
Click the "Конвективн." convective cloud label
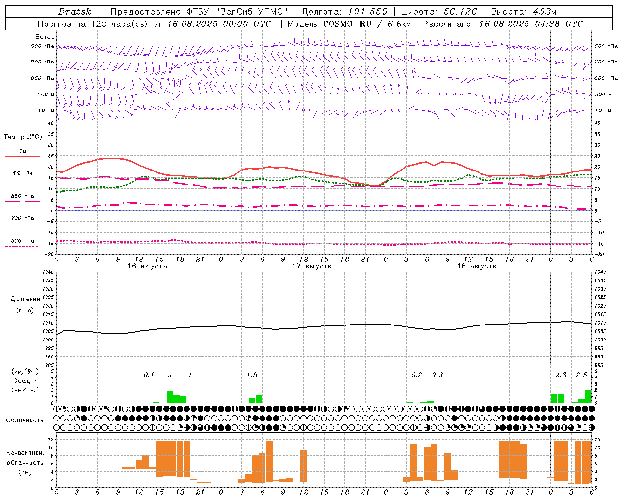(25, 453)
